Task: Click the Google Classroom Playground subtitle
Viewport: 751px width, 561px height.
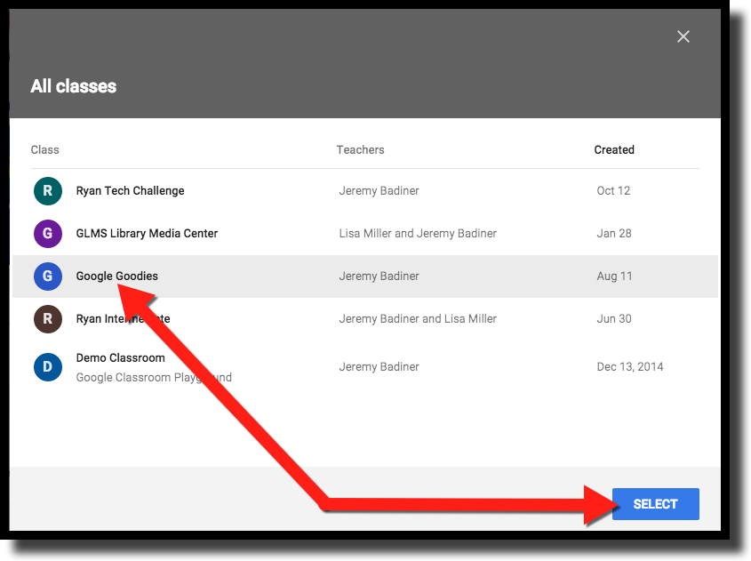Action: (x=154, y=378)
